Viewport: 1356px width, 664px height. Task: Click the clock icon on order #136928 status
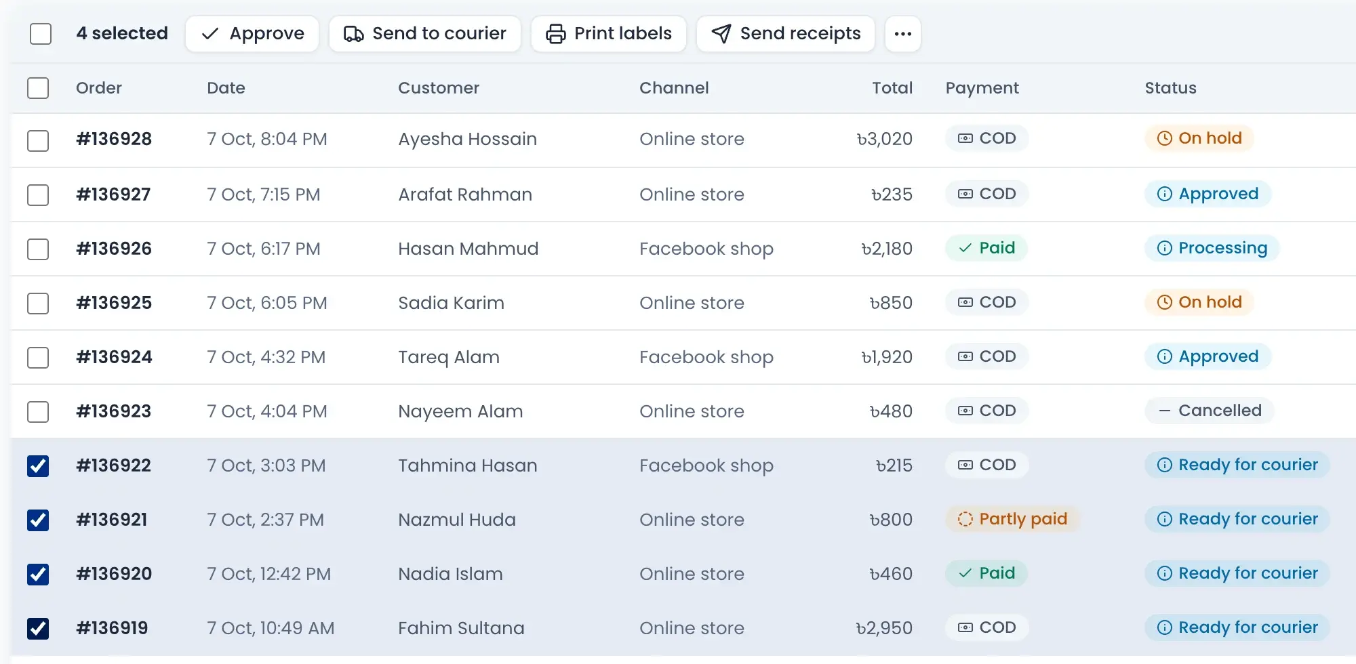coord(1164,139)
